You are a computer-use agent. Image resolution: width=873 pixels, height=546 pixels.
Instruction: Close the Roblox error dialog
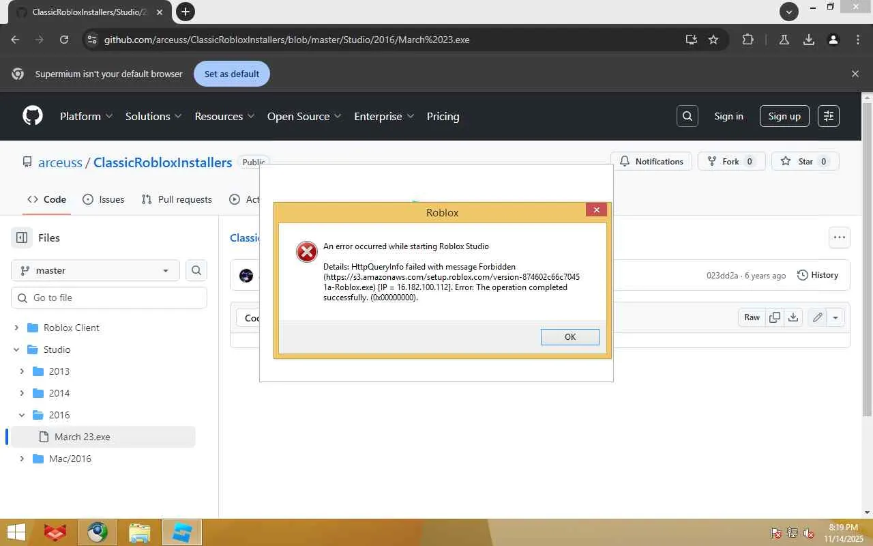tap(596, 210)
